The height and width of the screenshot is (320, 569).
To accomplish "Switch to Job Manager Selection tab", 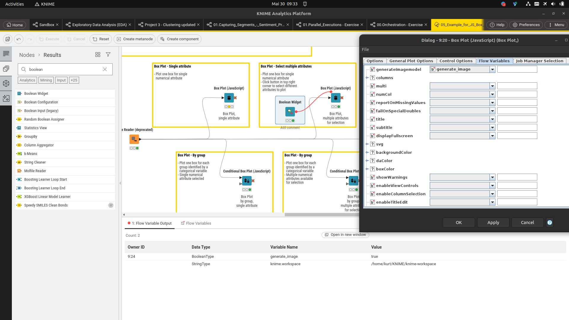I will tap(539, 61).
